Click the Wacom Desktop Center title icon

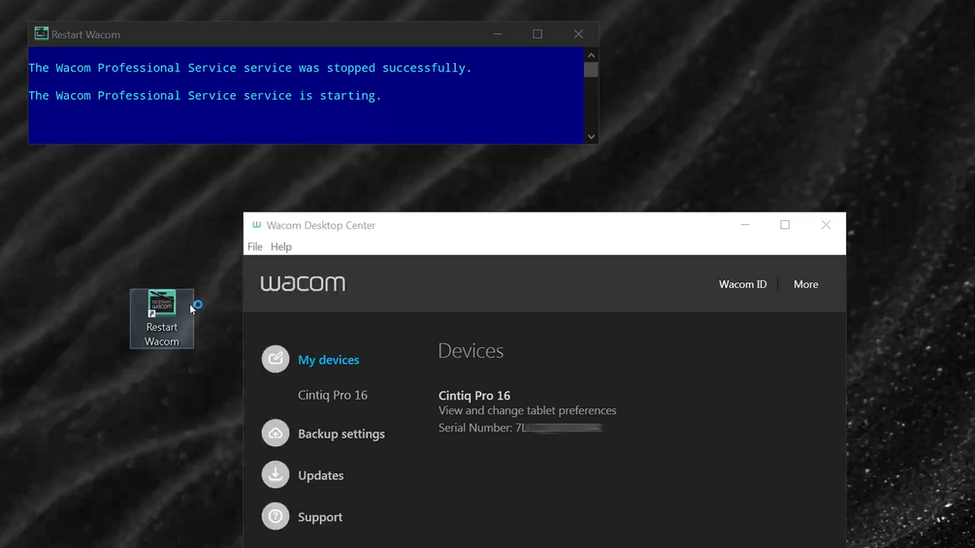[x=257, y=225]
